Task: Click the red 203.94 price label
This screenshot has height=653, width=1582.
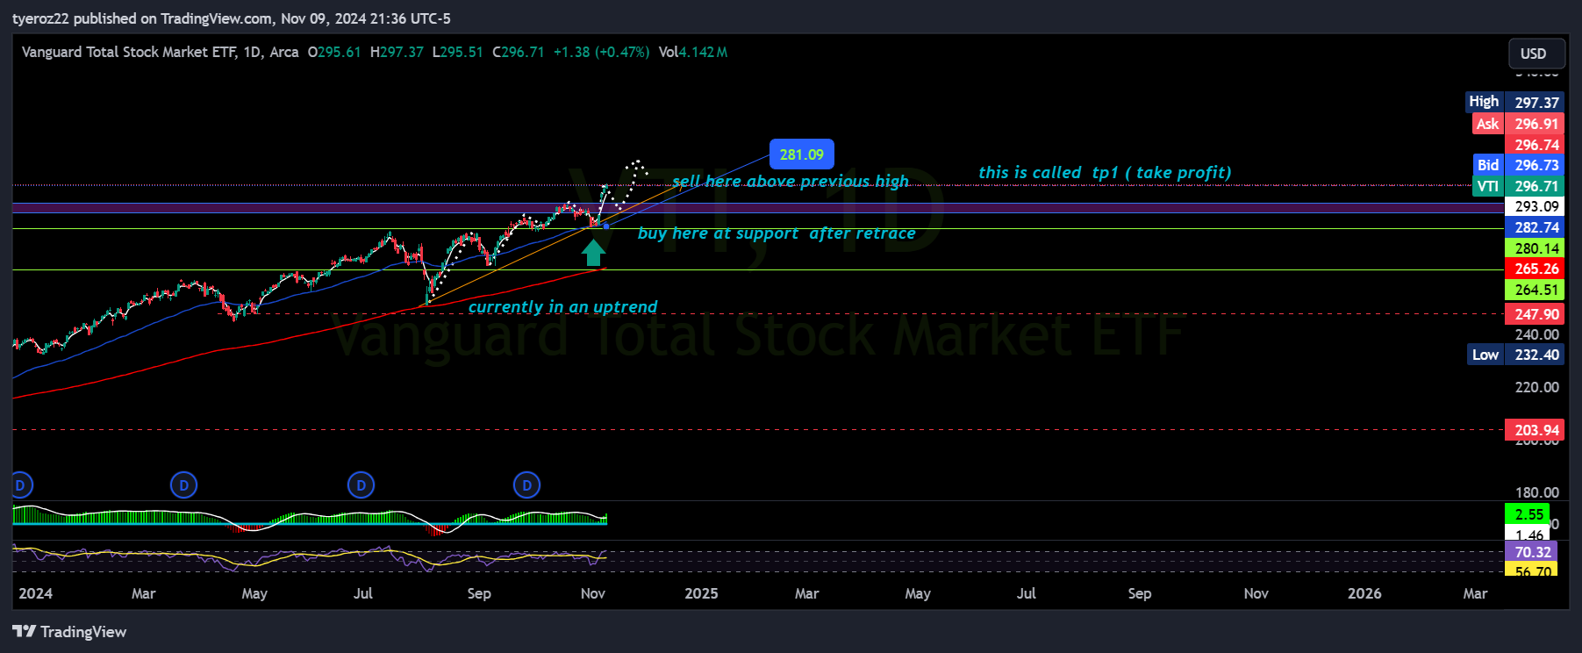Action: click(x=1535, y=430)
